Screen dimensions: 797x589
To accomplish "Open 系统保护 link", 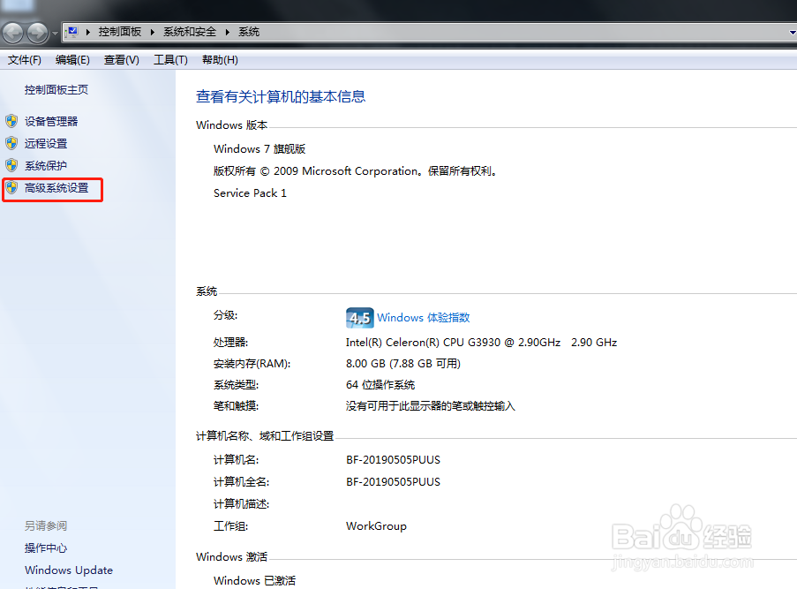I will [46, 166].
